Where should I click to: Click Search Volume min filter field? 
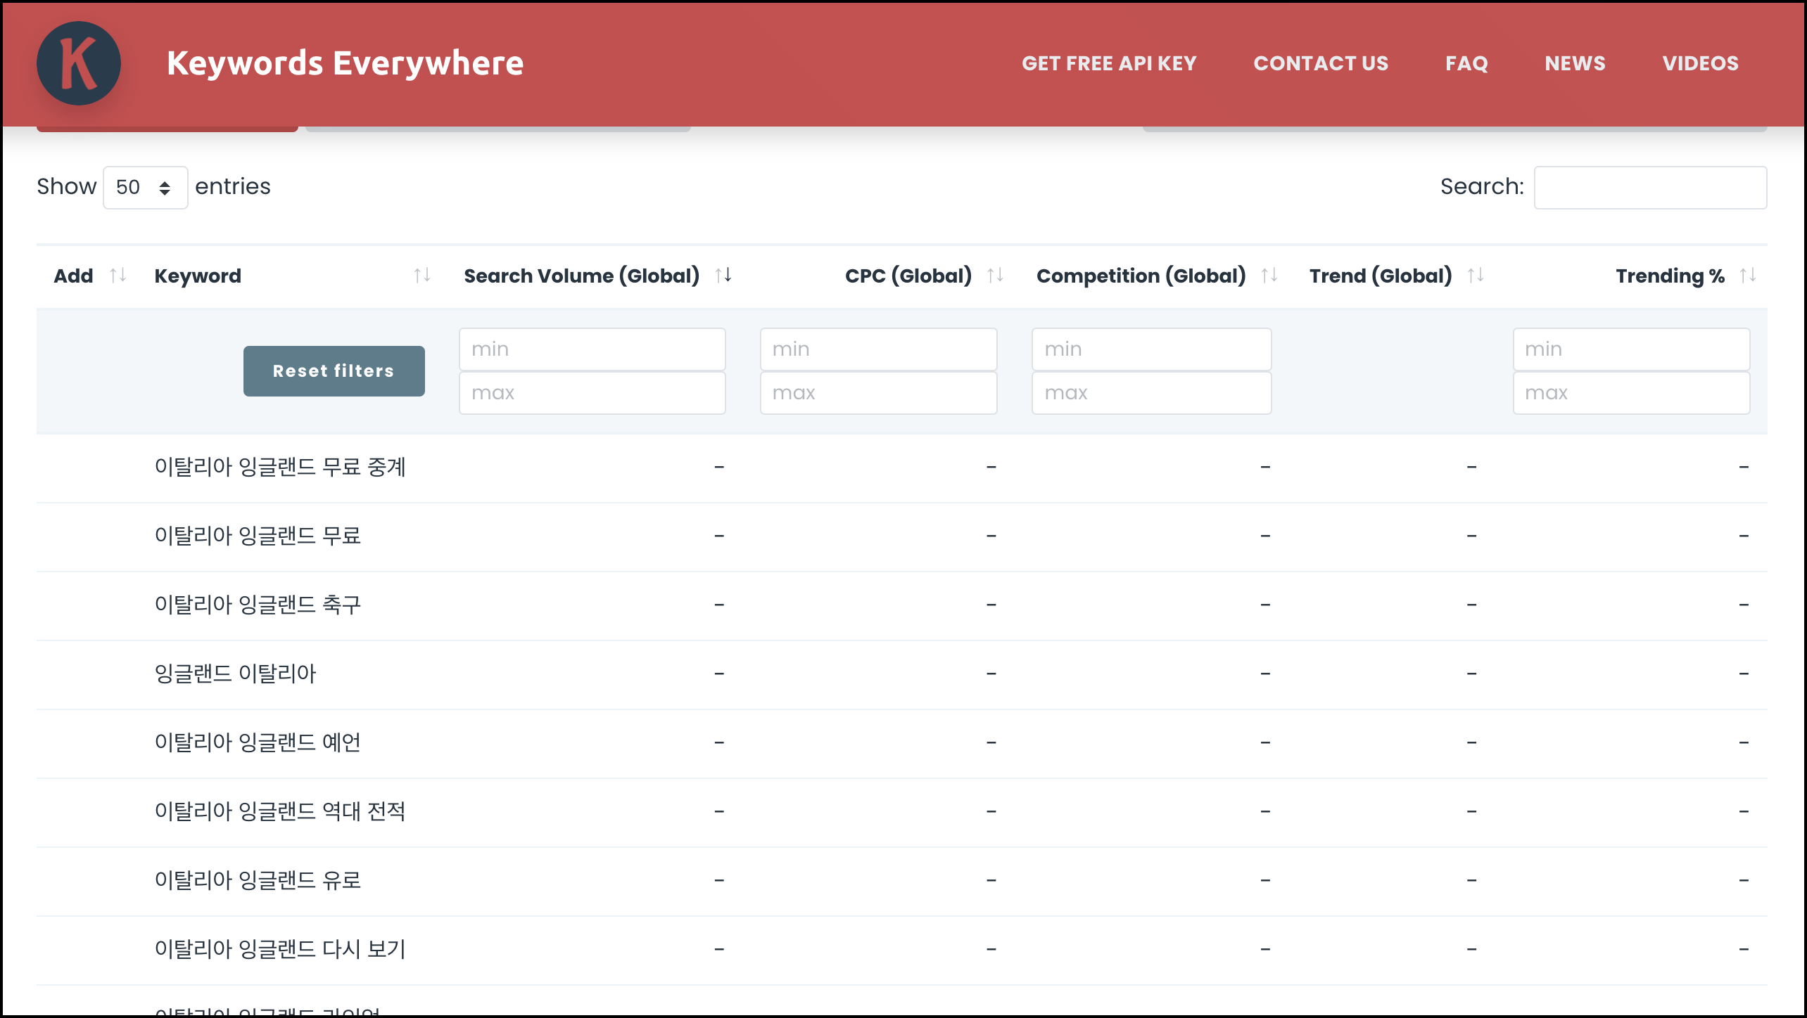click(x=592, y=349)
